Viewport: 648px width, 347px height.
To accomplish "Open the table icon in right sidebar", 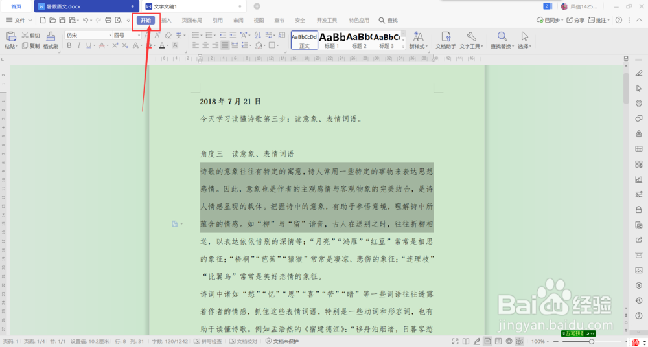I will (638, 149).
